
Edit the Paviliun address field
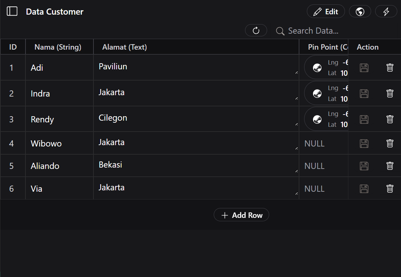[196, 67]
